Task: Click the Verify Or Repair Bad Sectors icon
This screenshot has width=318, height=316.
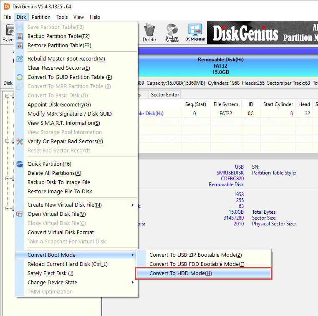Action: click(x=20, y=142)
